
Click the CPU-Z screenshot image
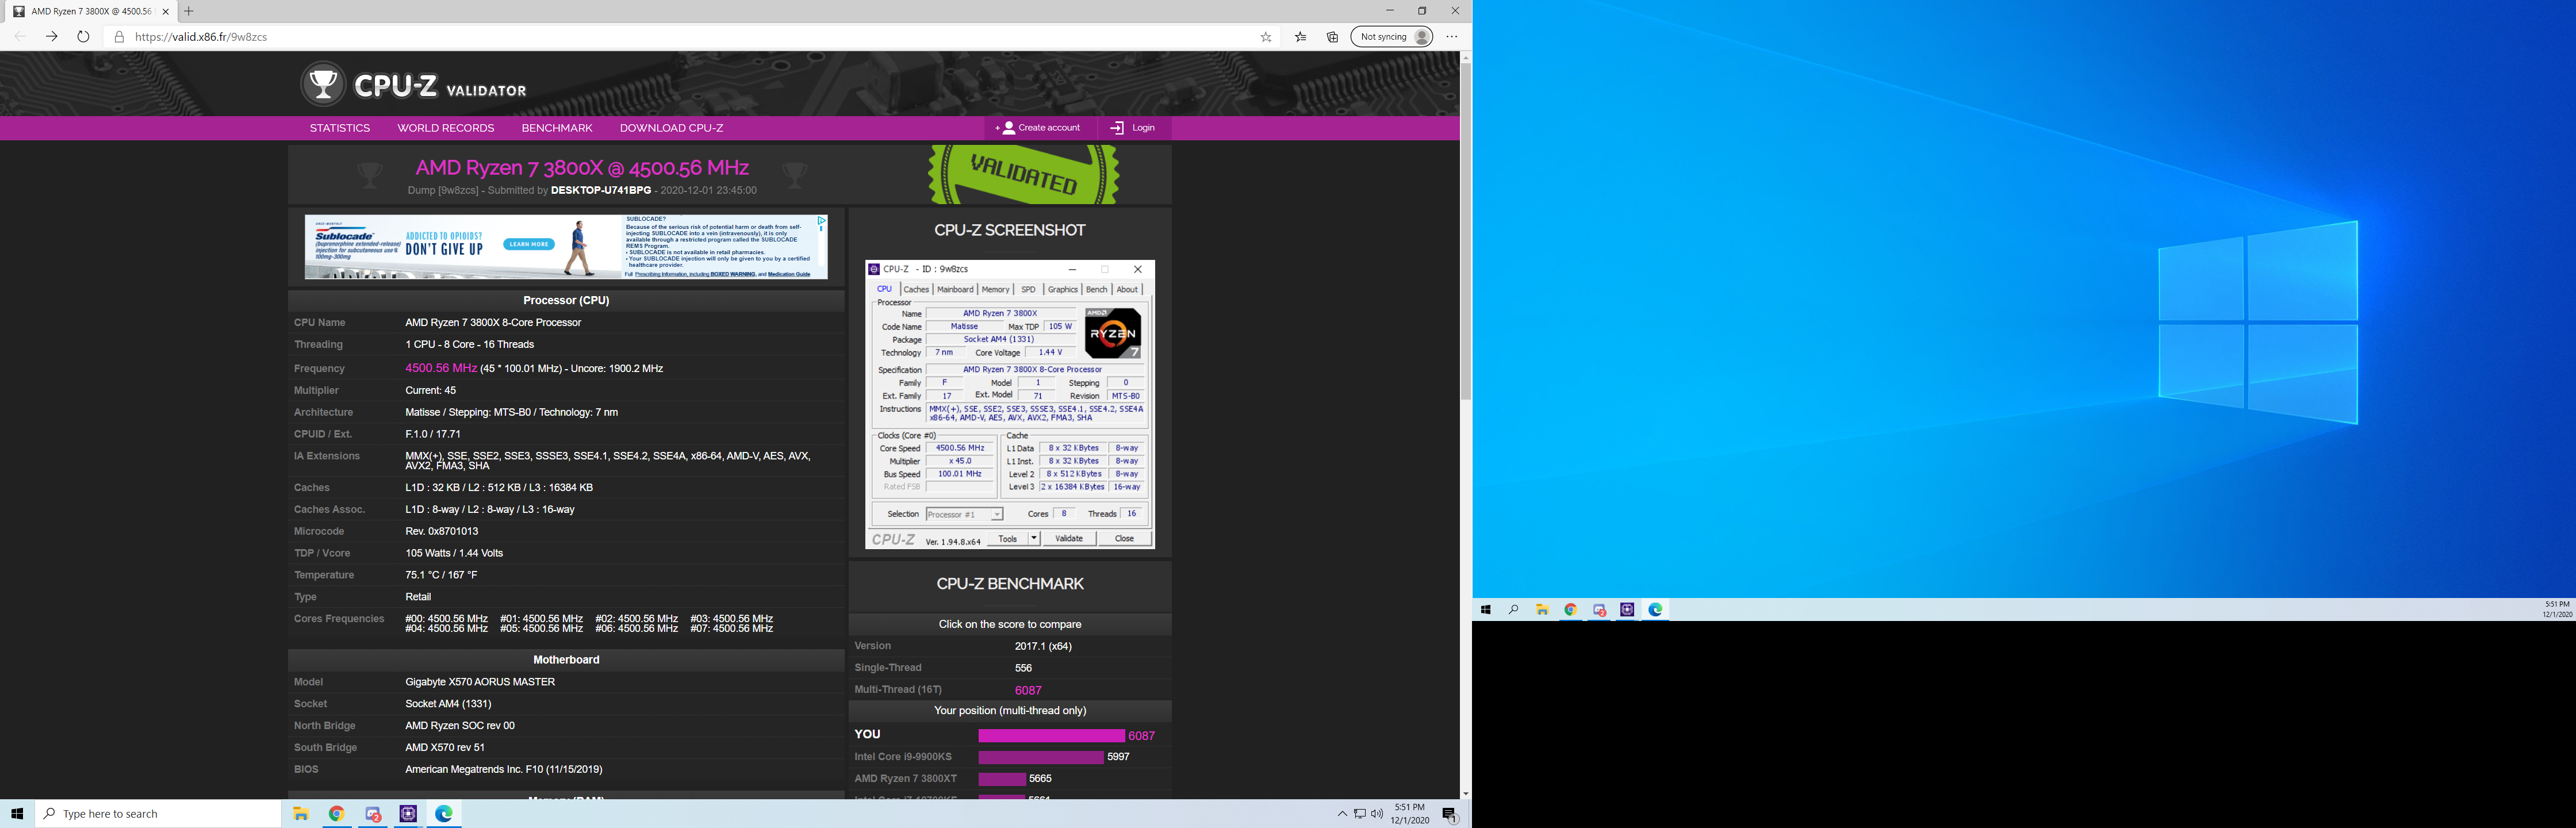pos(1010,404)
